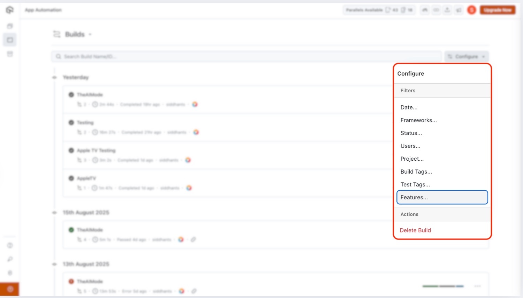Click colorful framework icon in AppleTV row

189,188
